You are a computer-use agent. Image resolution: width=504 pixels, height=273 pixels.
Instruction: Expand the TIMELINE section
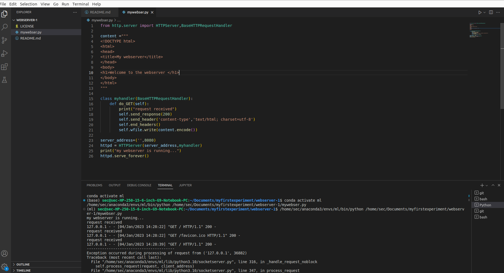coord(46,271)
